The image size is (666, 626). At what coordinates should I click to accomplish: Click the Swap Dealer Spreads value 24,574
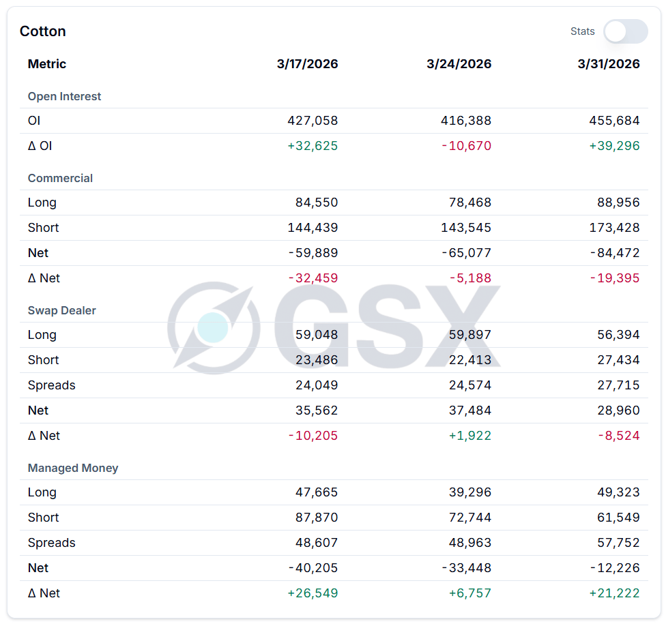(466, 385)
